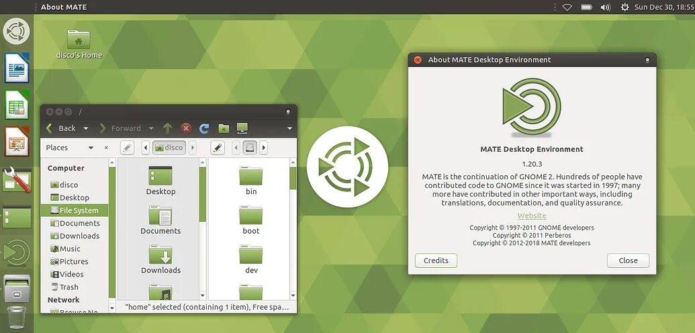Go to the Home folder via the toolbar
The image size is (695, 333).
224,128
